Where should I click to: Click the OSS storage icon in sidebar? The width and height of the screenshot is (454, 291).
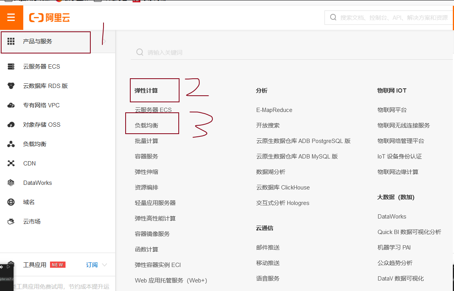[x=11, y=125]
